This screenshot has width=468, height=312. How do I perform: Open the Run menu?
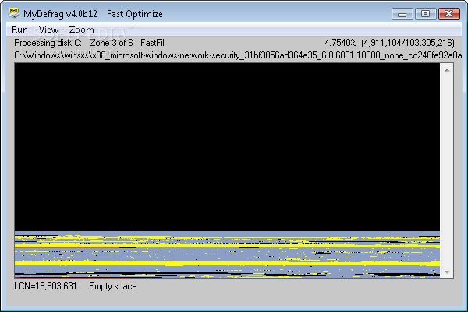click(x=19, y=30)
